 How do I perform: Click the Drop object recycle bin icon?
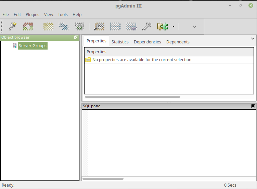pyautogui.click(x=79, y=27)
